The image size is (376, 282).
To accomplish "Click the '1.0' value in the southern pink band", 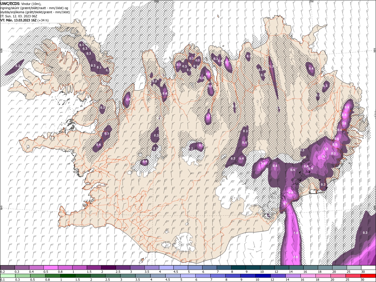I will click(296, 233).
